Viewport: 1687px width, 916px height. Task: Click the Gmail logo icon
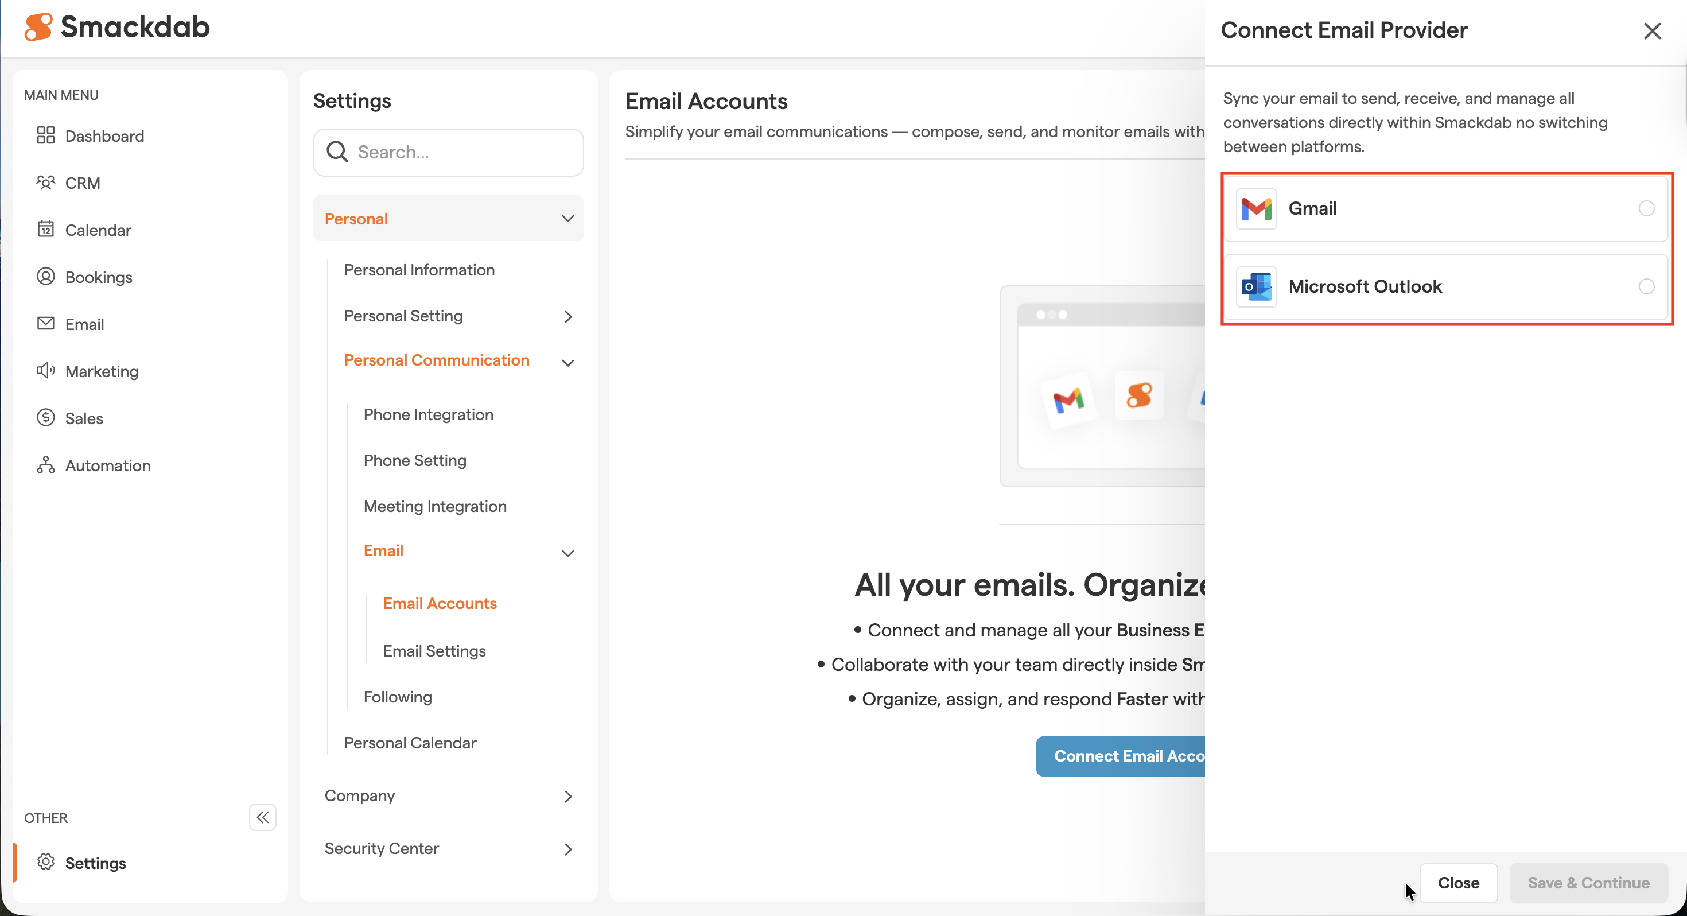click(x=1256, y=208)
